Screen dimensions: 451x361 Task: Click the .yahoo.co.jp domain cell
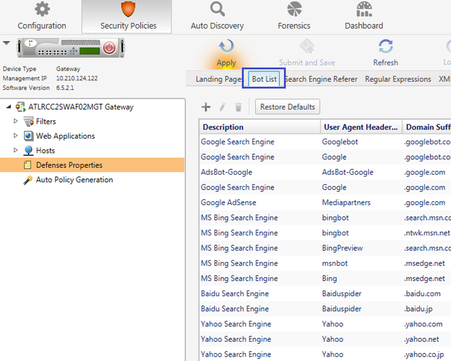coord(424,355)
